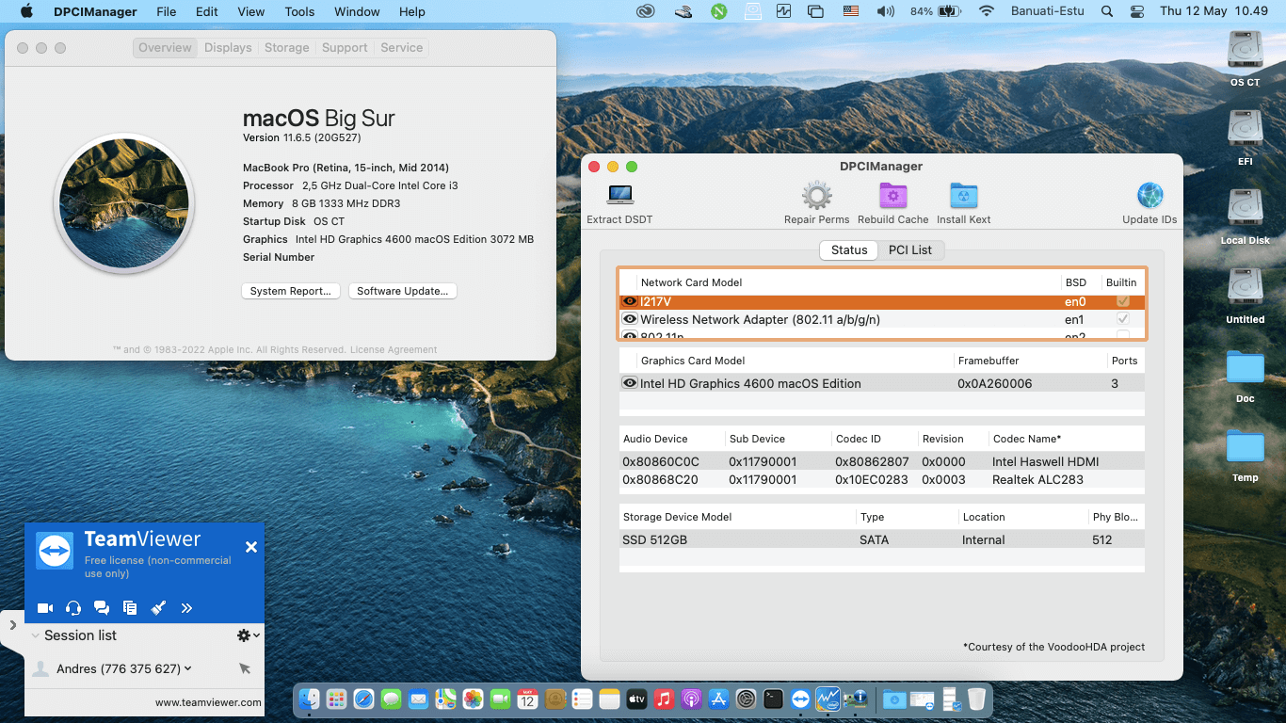Viewport: 1286px width, 723px height.
Task: Click the Rebuild Cache icon
Action: pyautogui.click(x=892, y=195)
